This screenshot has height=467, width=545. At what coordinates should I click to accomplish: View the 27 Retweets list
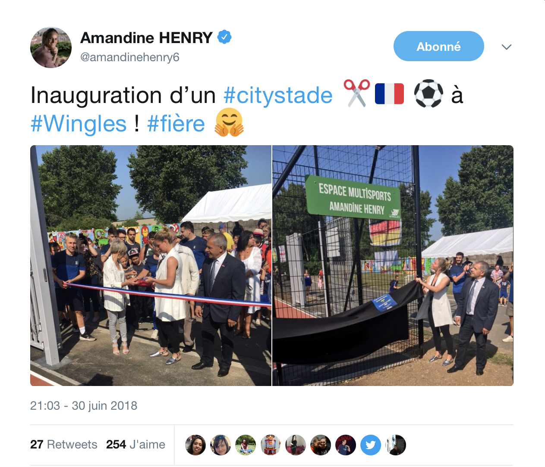coord(64,445)
